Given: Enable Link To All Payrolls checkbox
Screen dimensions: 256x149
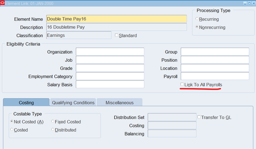Looking at the screenshot, I should point(182,85).
